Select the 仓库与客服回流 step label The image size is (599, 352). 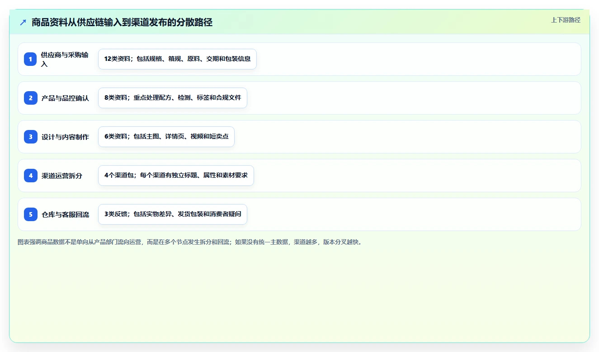[x=65, y=214]
